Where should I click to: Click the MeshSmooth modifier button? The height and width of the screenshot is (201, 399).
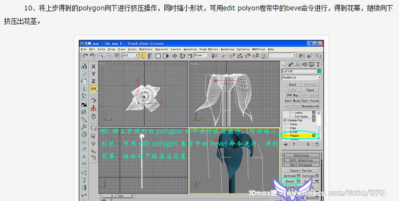(310, 106)
